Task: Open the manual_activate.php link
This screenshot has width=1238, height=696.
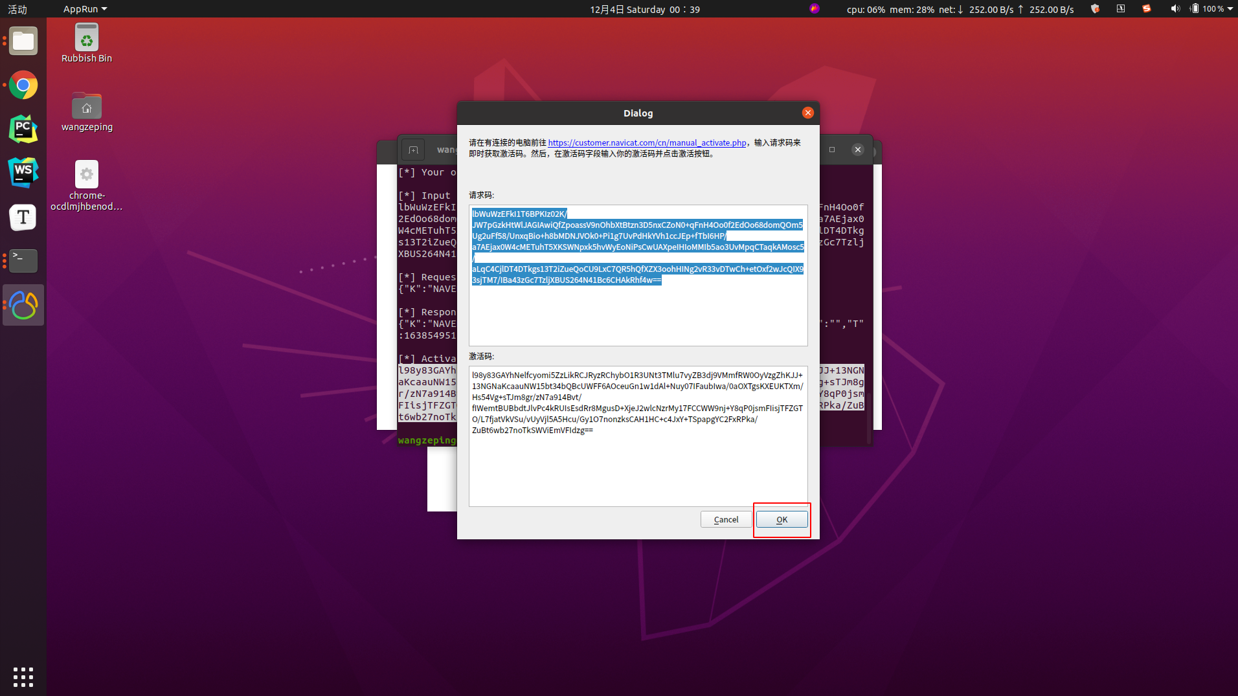Action: point(647,142)
